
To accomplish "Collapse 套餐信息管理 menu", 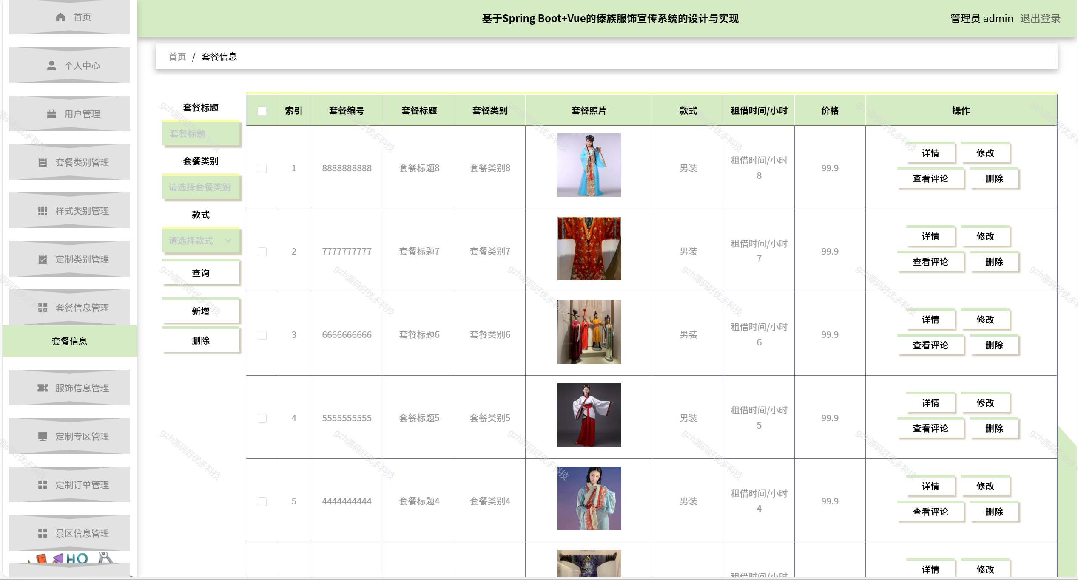I will [69, 308].
